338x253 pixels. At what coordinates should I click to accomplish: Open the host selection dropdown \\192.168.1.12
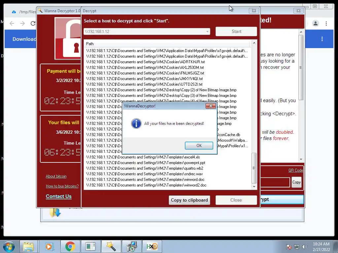tap(147, 31)
